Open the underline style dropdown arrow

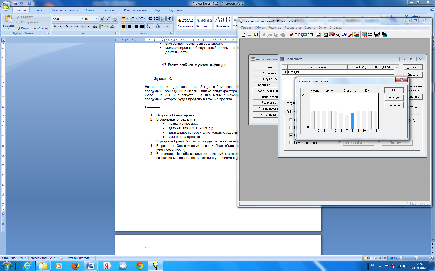pyautogui.click(x=71, y=26)
